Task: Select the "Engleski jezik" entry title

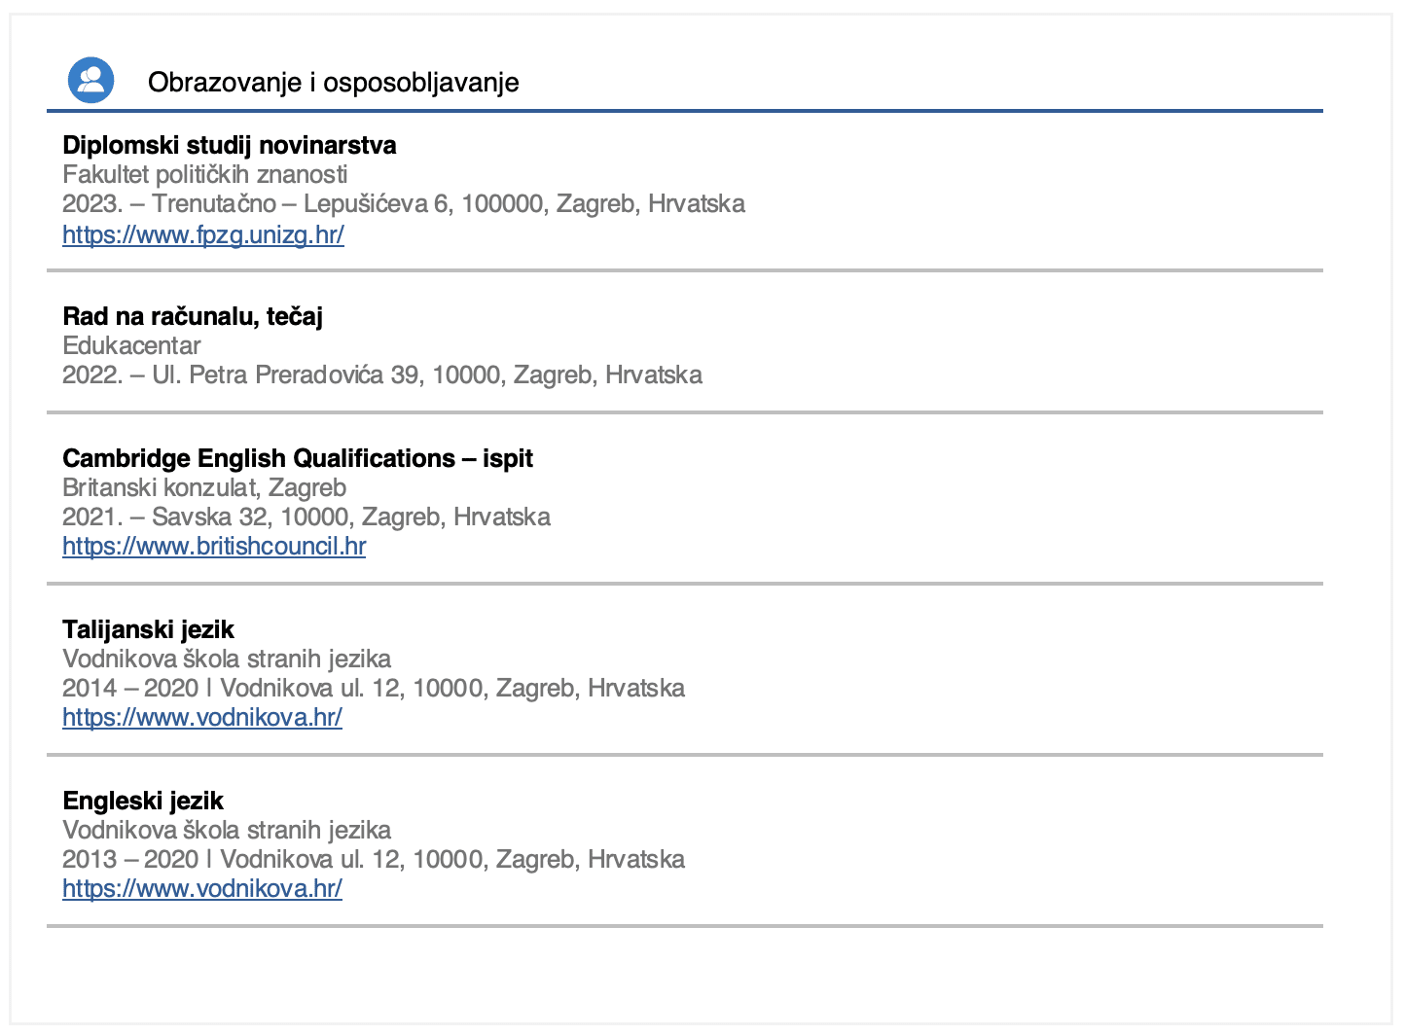Action: point(143,801)
